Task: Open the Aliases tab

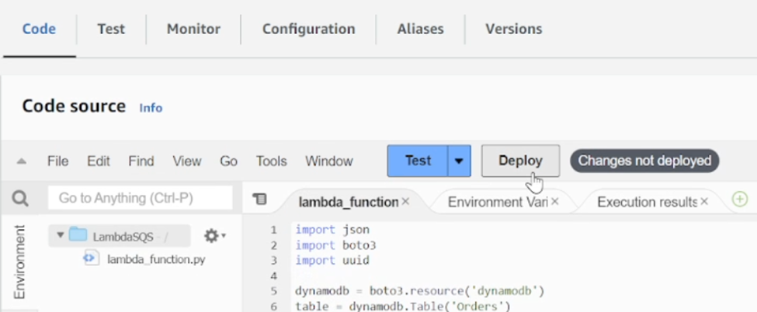Action: (420, 29)
